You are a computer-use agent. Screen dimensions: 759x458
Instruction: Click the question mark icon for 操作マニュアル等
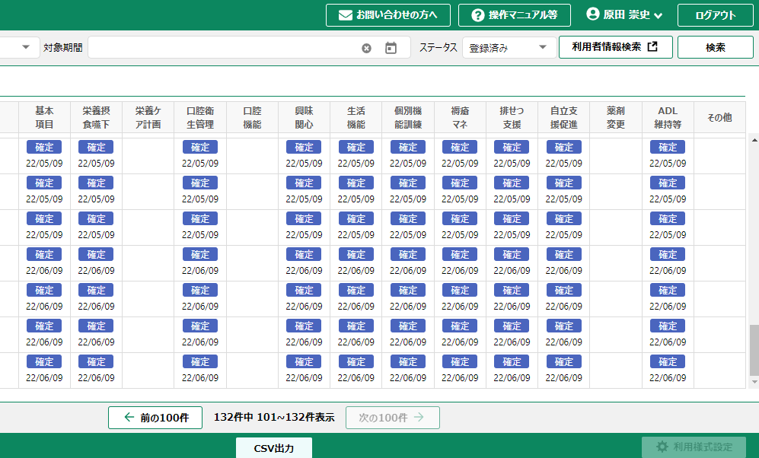pos(477,15)
